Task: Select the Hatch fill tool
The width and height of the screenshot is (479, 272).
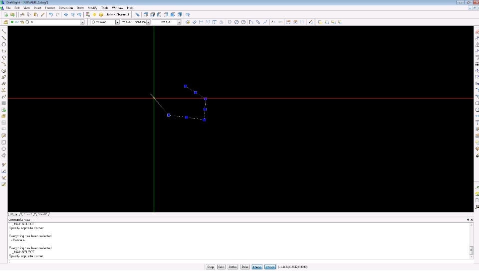Action: 3,104
